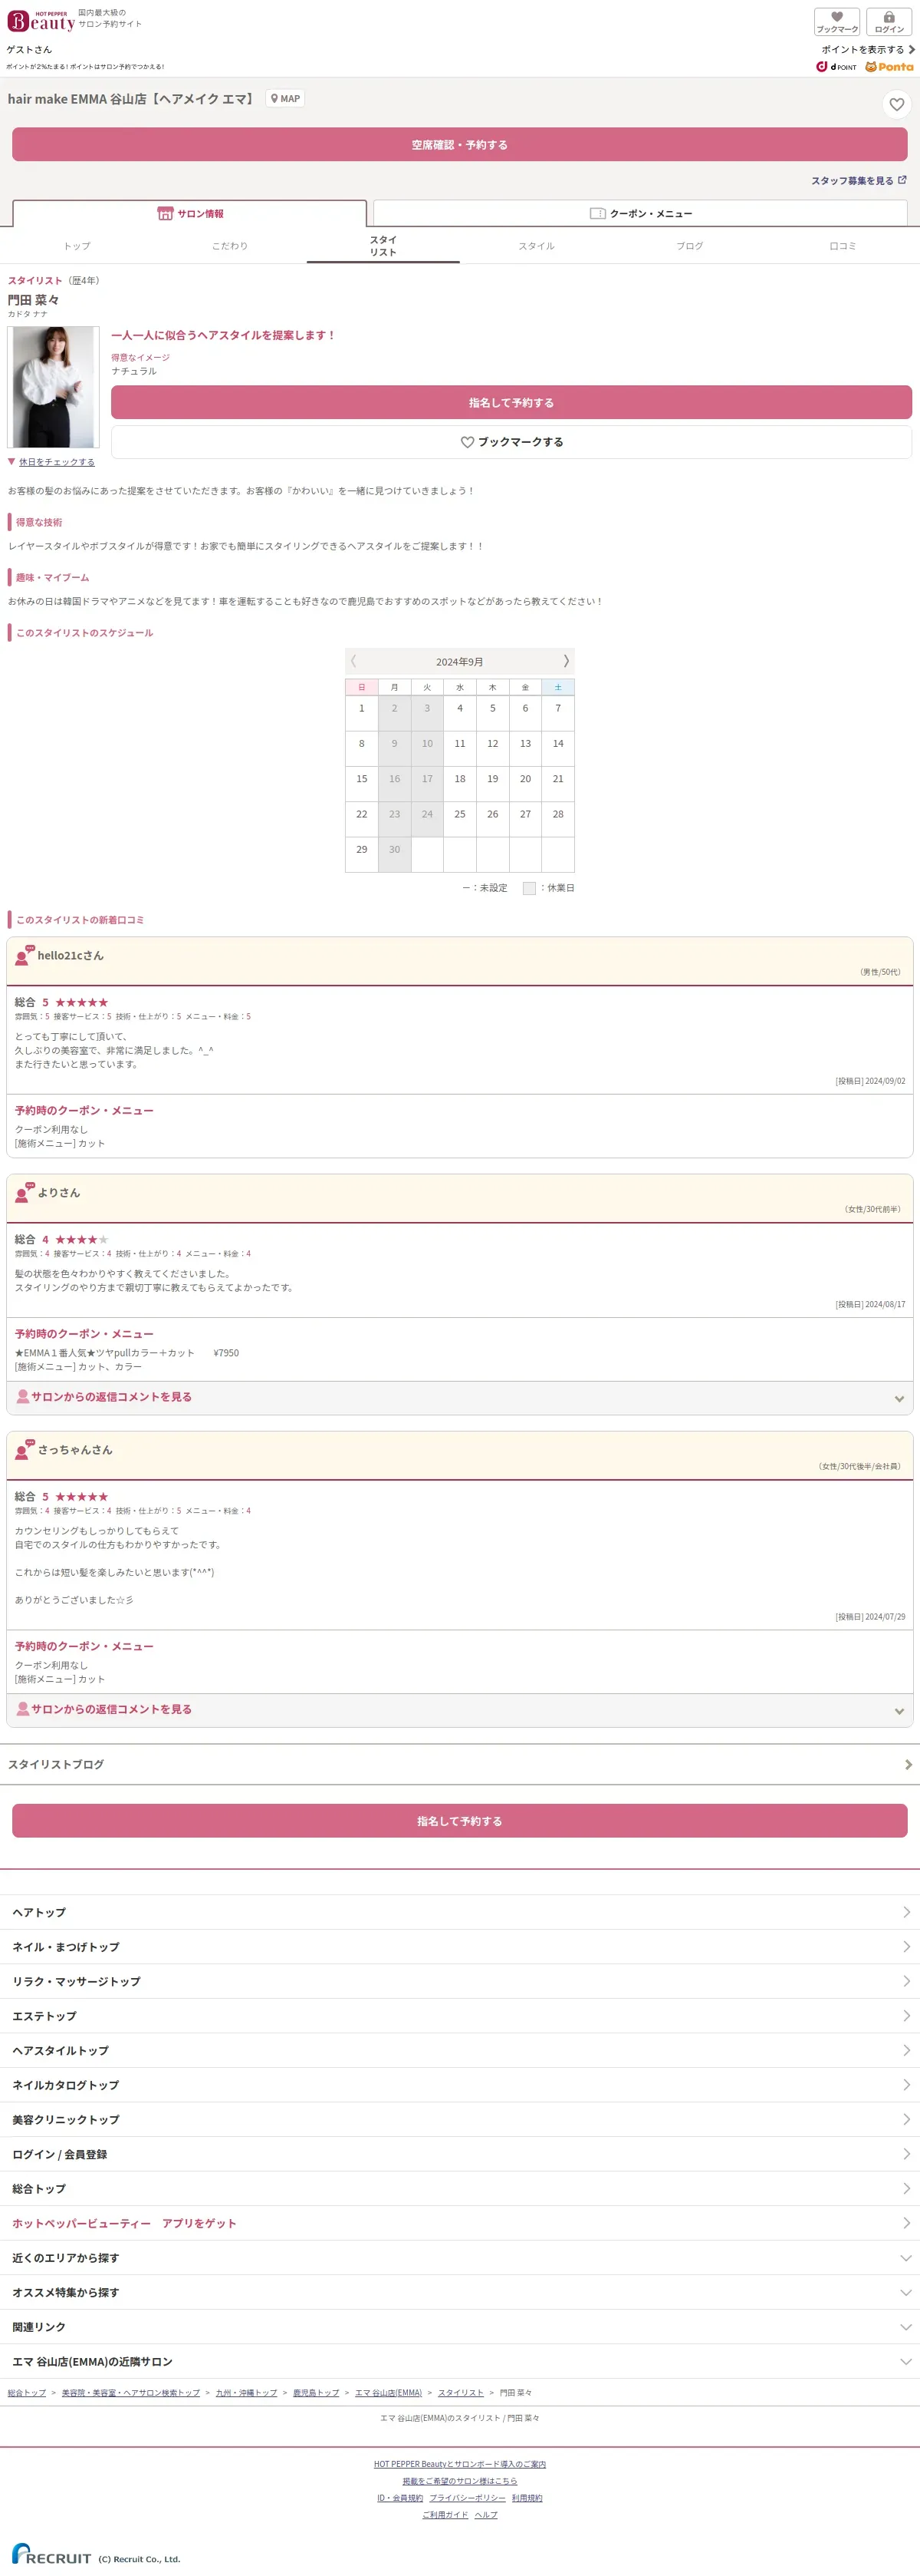Expand 関連リンク section

459,2327
